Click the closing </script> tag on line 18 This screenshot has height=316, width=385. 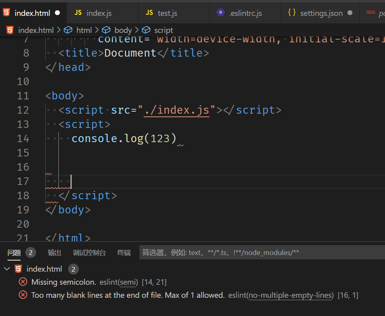click(x=88, y=196)
